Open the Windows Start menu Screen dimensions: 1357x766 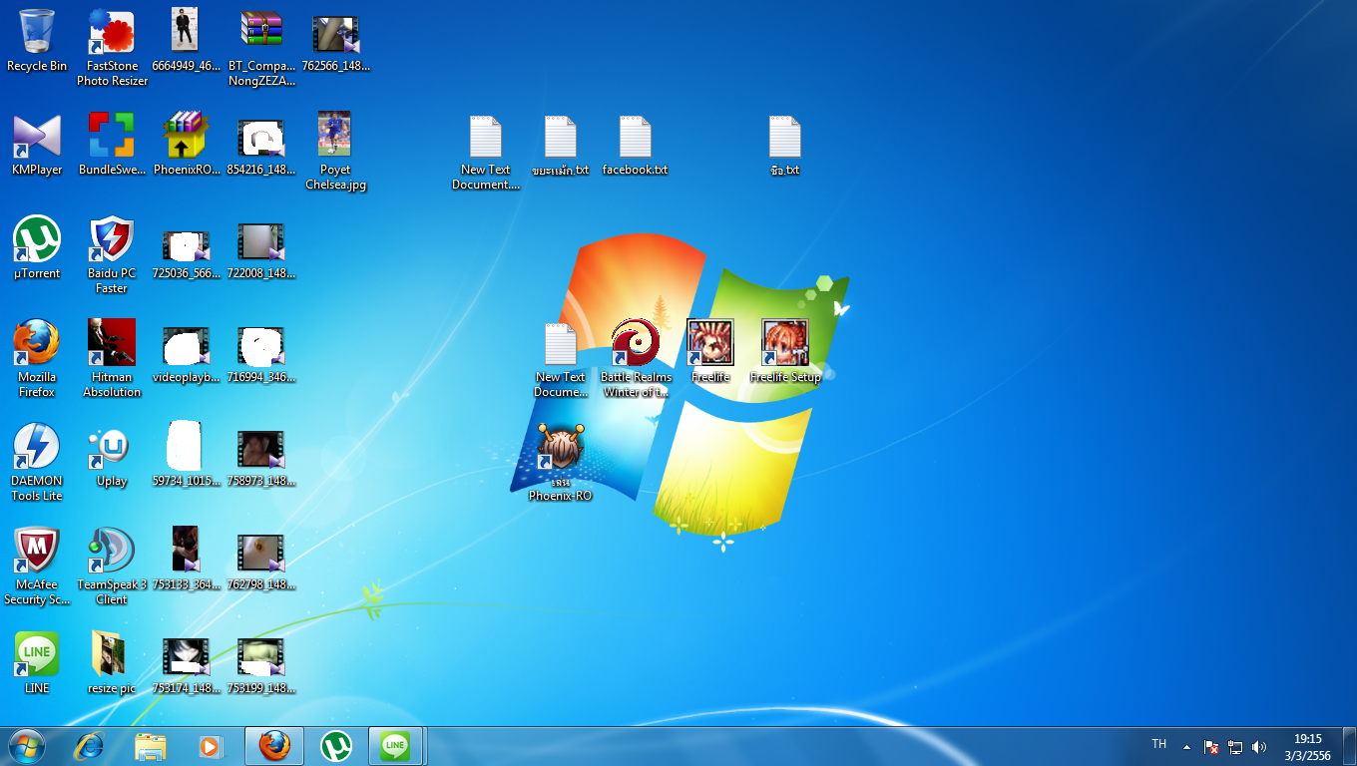(x=26, y=746)
